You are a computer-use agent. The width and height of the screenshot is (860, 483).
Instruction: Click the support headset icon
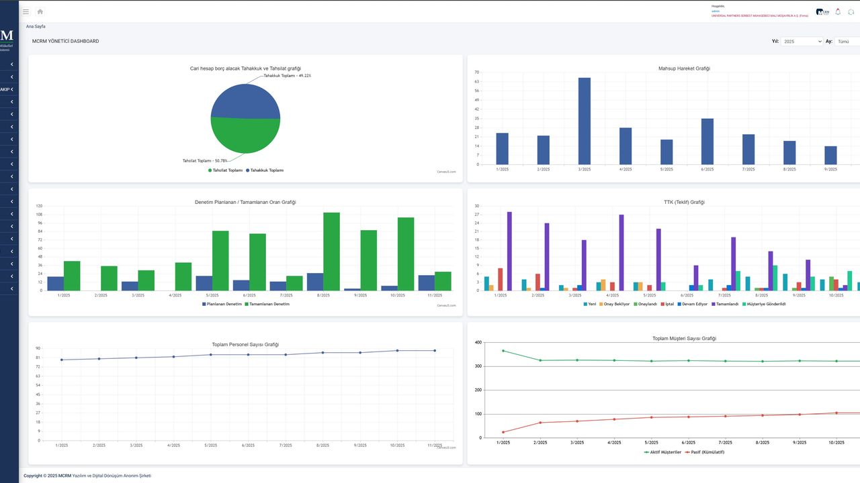point(851,12)
